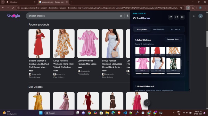This screenshot has width=208, height=116.
Task: Select the pink striped dress thumbnail 228 × 317
Action: click(142, 65)
